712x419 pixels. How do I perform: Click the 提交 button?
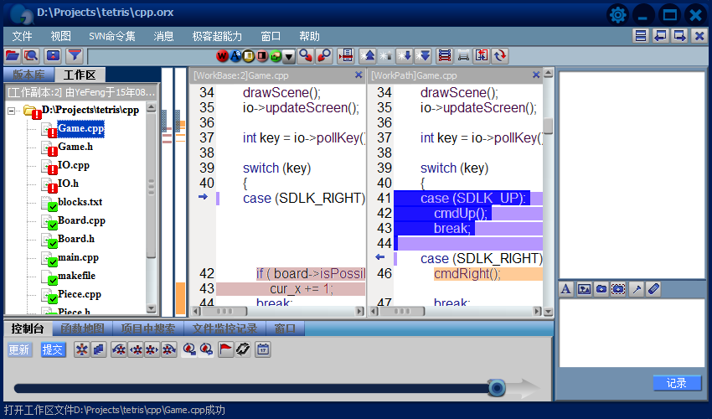[x=53, y=349]
